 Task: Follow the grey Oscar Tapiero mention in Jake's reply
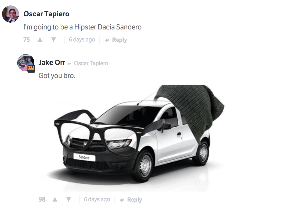[x=91, y=63]
